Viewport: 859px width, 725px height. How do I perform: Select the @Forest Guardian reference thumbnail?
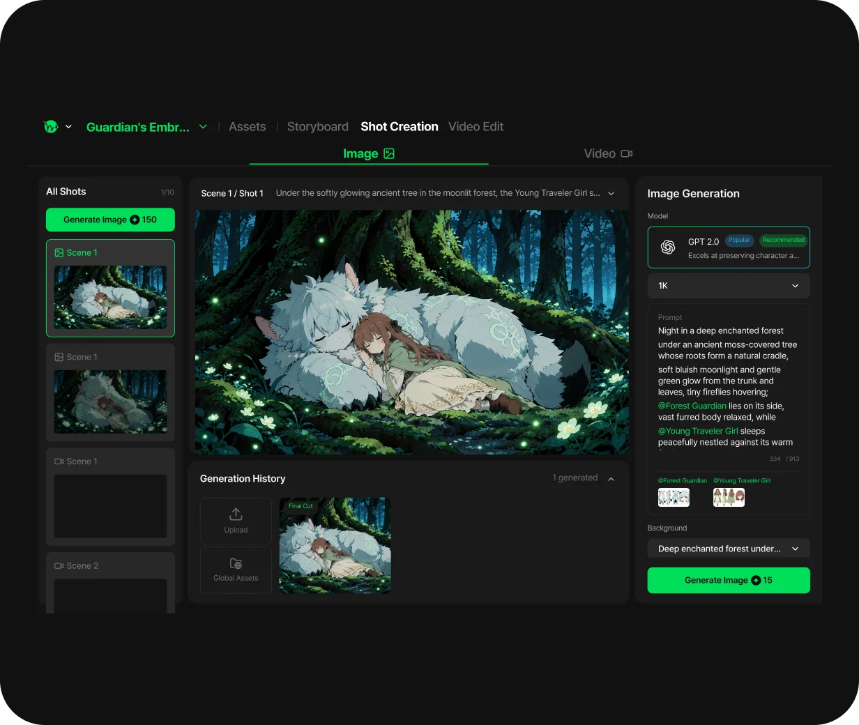[674, 497]
